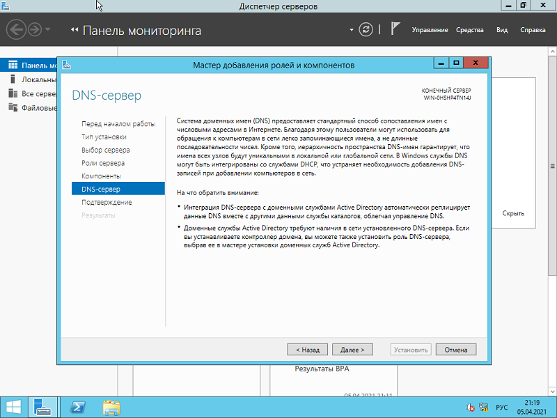
Task: Select Панель мониторинга dashboard icon in sidebar
Action: (x=13, y=65)
